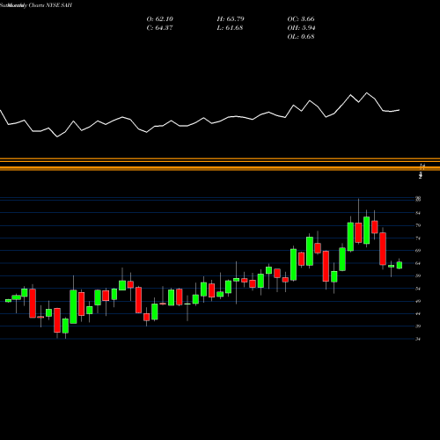440x440 pixels.
Task: Click the 'OH: 5.94' reading
Action: (301, 27)
